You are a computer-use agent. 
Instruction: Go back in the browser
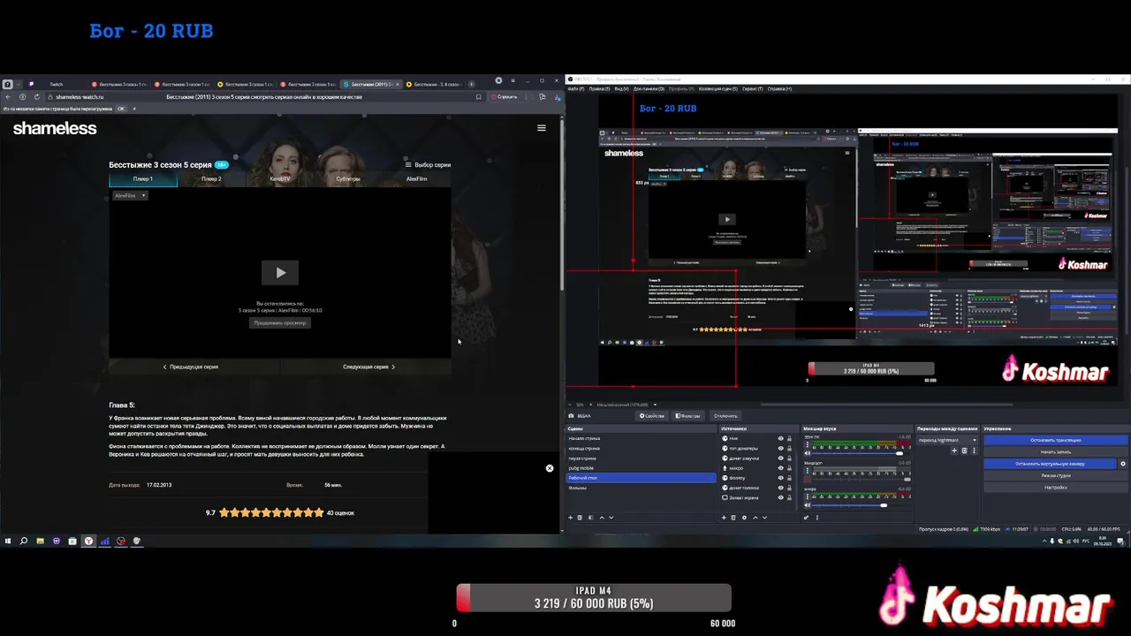(x=8, y=96)
